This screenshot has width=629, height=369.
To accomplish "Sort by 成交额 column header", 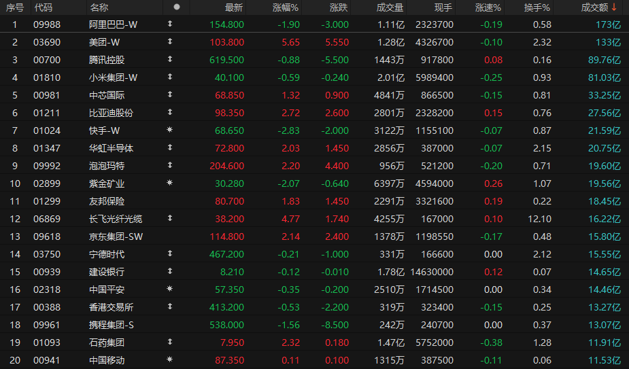I will [x=594, y=7].
